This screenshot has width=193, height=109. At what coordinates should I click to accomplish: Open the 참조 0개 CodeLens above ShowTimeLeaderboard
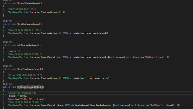(7, 66)
